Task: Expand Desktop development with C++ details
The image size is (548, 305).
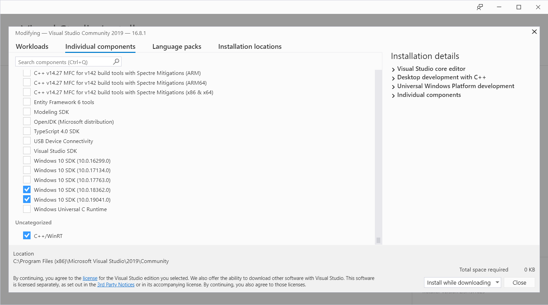Action: pyautogui.click(x=393, y=78)
